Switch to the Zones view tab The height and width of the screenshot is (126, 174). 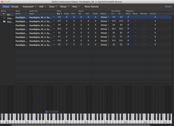pyautogui.click(x=6, y=7)
